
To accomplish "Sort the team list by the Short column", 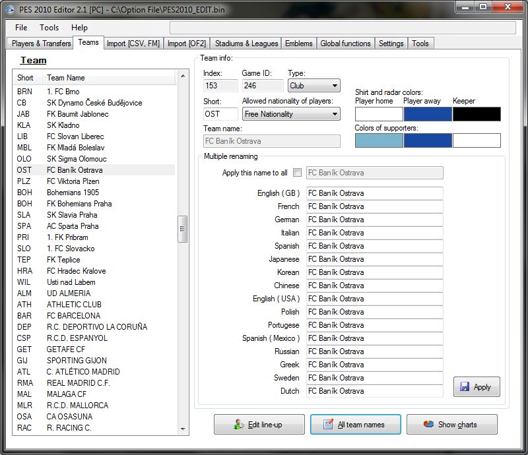I will click(x=26, y=78).
